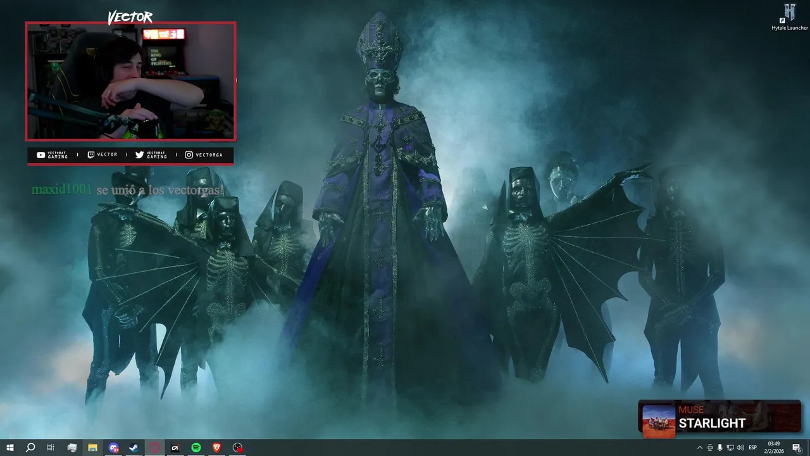Screen dimensions: 810x456
Task: Open Steam from the taskbar
Action: click(x=134, y=448)
